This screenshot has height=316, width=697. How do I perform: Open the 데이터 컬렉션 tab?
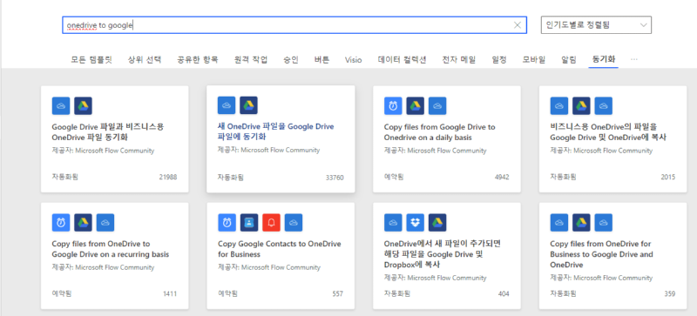403,59
